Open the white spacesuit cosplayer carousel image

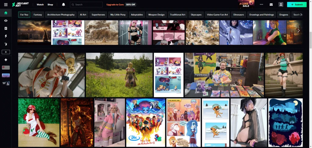(x=236, y=32)
